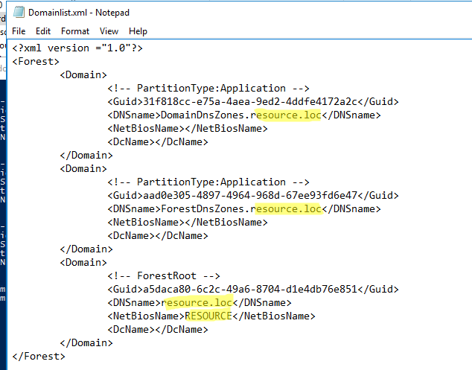472x370 pixels.
Task: Click the ForestRoot comment line
Action: (164, 275)
